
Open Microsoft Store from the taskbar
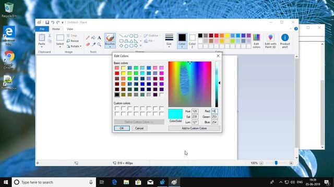138,182
